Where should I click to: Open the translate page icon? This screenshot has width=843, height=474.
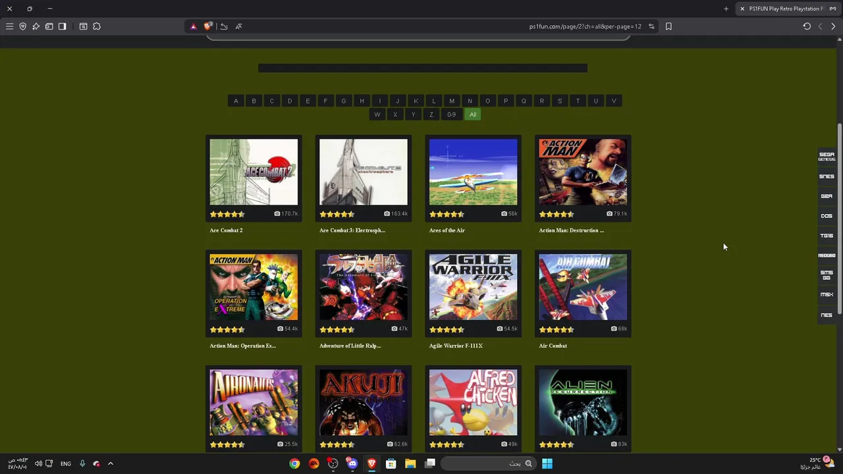tap(238, 26)
